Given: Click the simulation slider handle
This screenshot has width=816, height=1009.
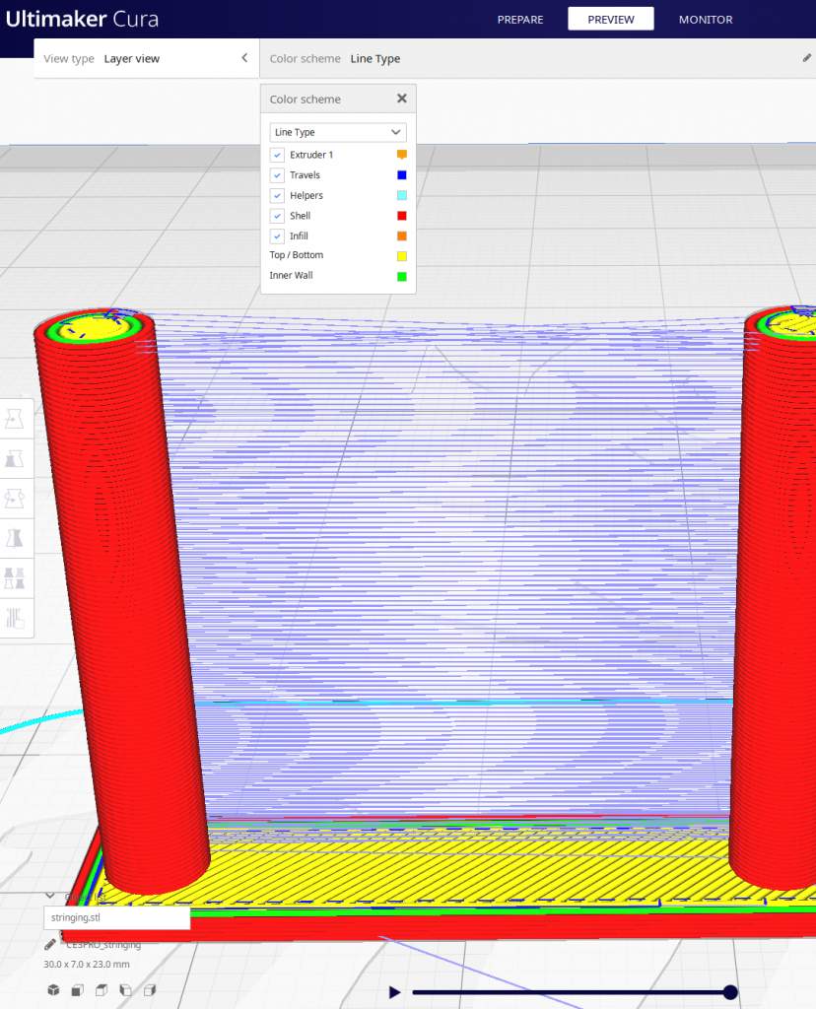Looking at the screenshot, I should tap(730, 992).
